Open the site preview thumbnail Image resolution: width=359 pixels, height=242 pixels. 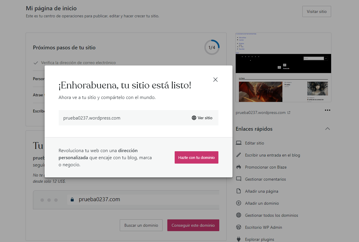(x=283, y=67)
